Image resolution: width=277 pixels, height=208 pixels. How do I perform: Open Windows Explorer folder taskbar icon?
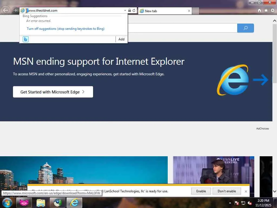(41, 203)
